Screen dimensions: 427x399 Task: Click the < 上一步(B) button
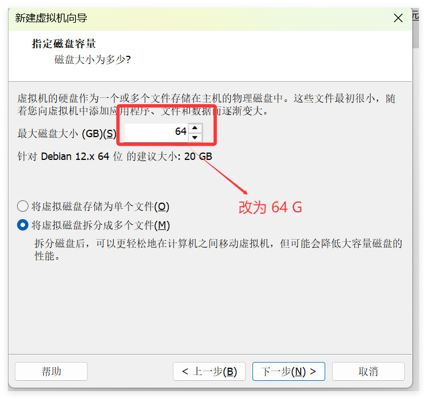[209, 371]
